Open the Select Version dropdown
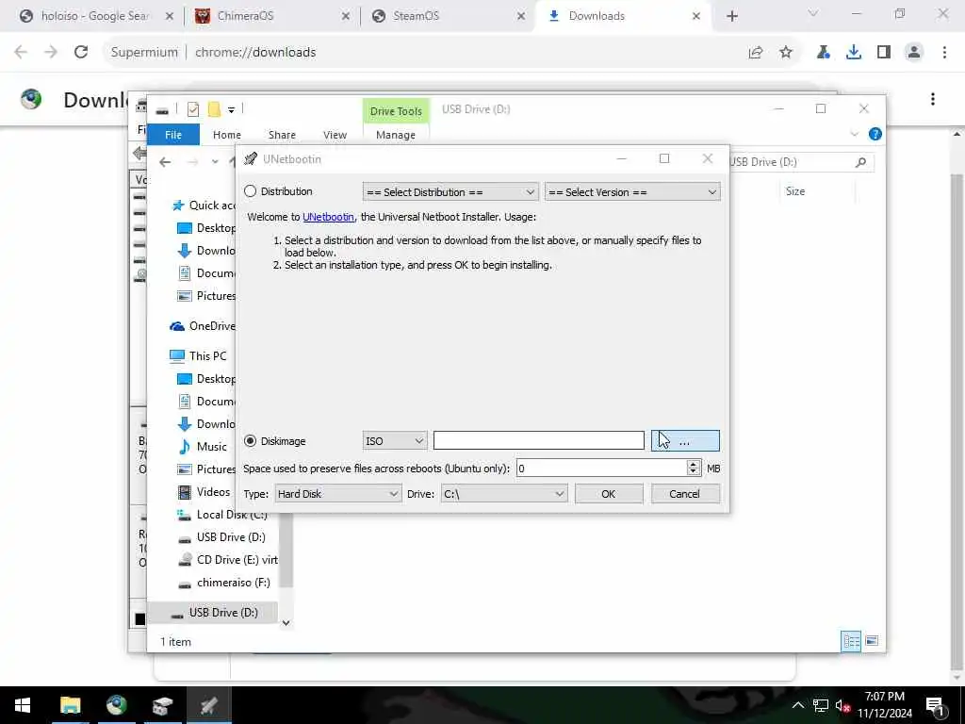 pyautogui.click(x=632, y=192)
